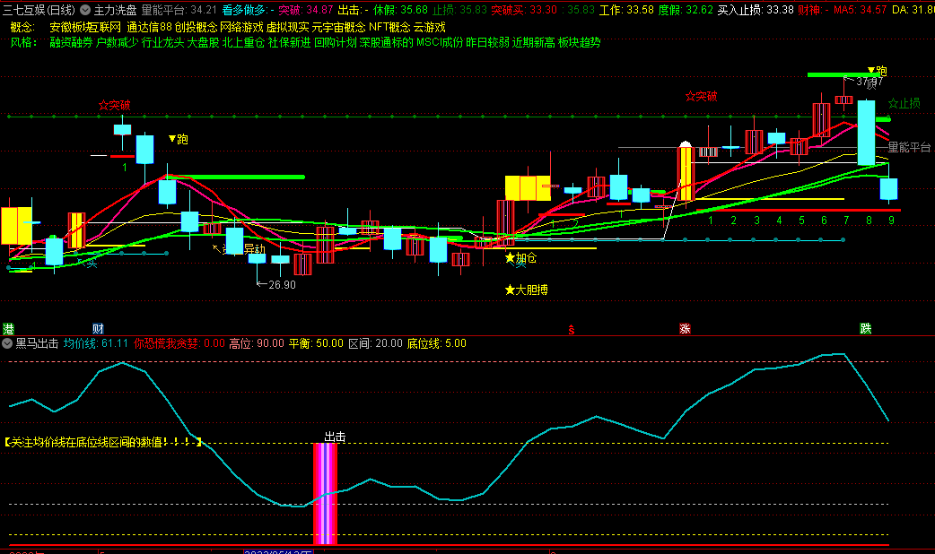Click the 你恐慌我贪婪: 0.00 value

[x=179, y=343]
